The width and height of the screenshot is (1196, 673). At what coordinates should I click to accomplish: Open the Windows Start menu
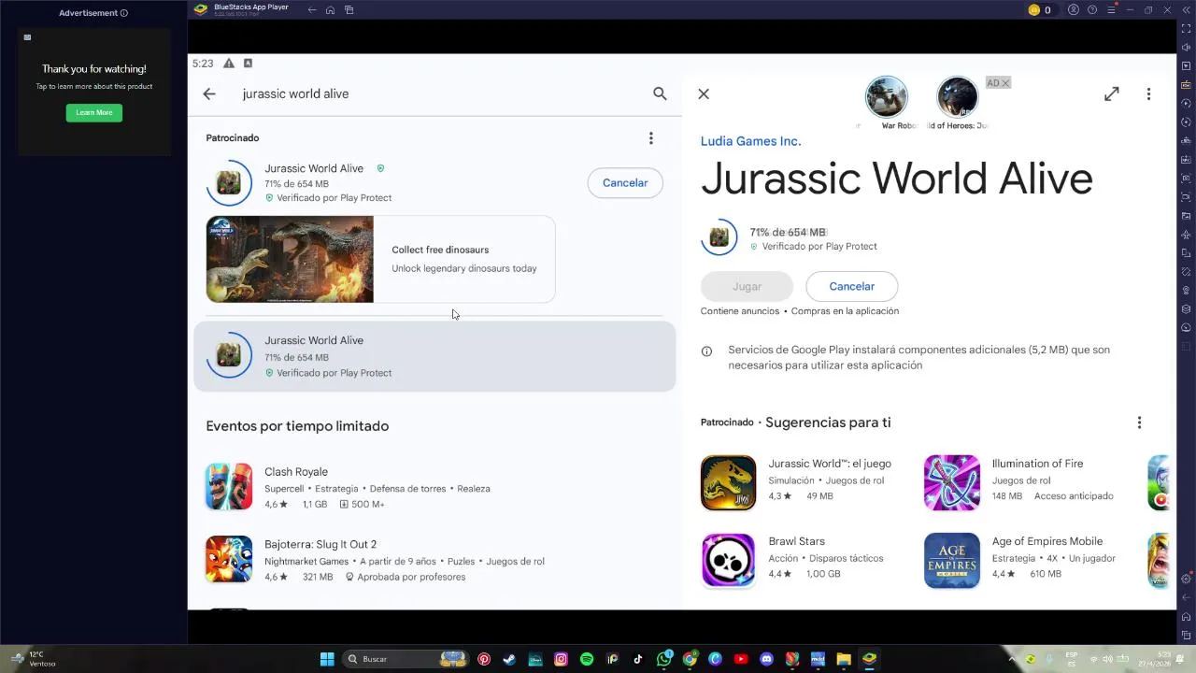pos(327,659)
